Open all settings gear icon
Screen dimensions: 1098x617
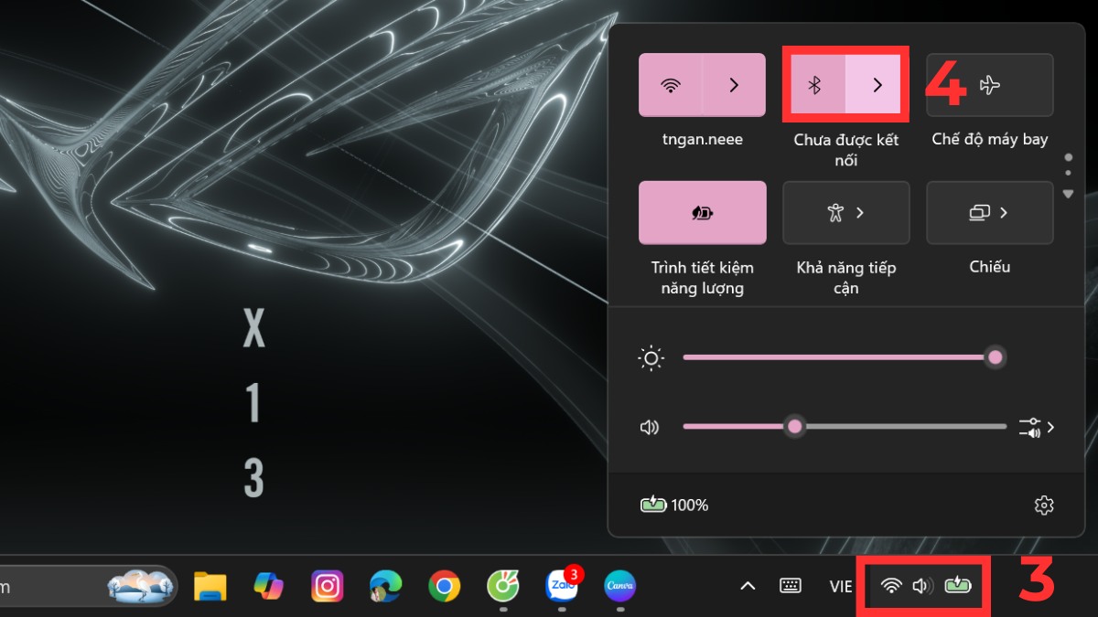(1044, 505)
